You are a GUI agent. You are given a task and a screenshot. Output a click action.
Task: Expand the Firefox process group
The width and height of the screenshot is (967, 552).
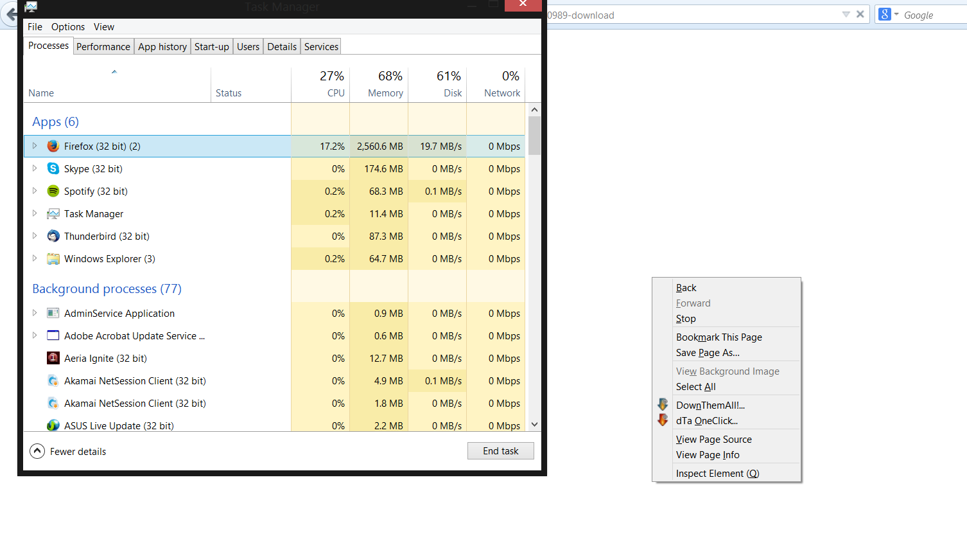[35, 146]
